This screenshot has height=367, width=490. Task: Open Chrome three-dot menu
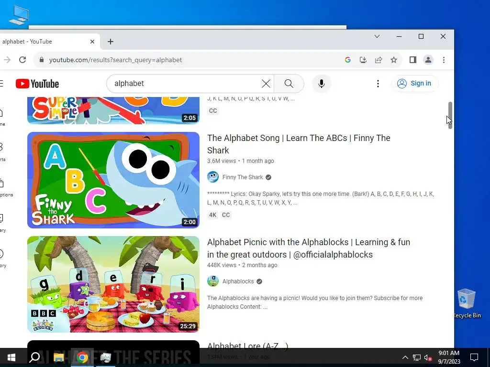coord(444,60)
